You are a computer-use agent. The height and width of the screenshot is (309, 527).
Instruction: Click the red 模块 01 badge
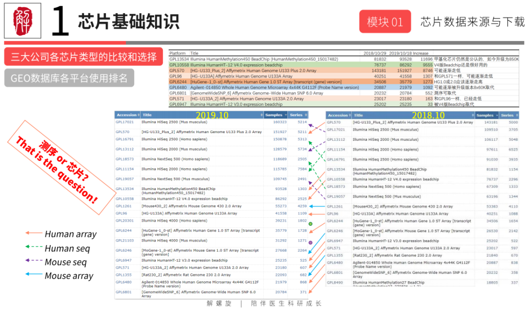[385, 22]
